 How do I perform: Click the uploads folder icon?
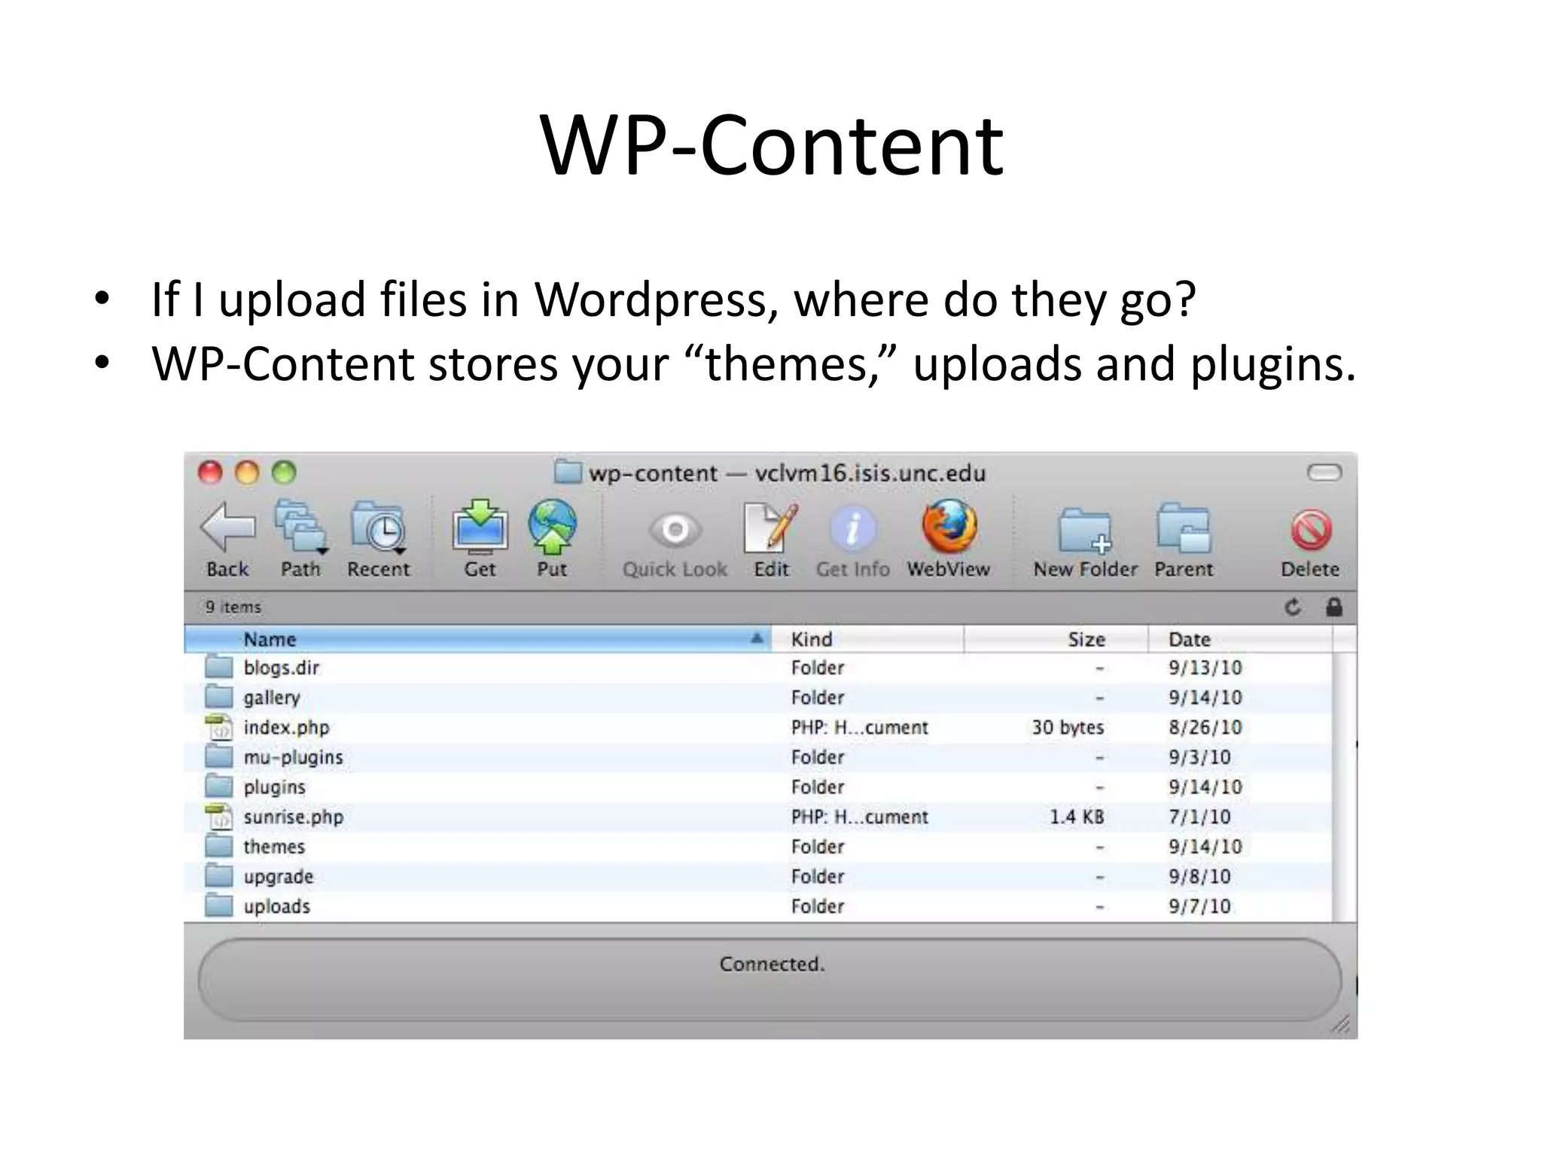click(x=219, y=905)
